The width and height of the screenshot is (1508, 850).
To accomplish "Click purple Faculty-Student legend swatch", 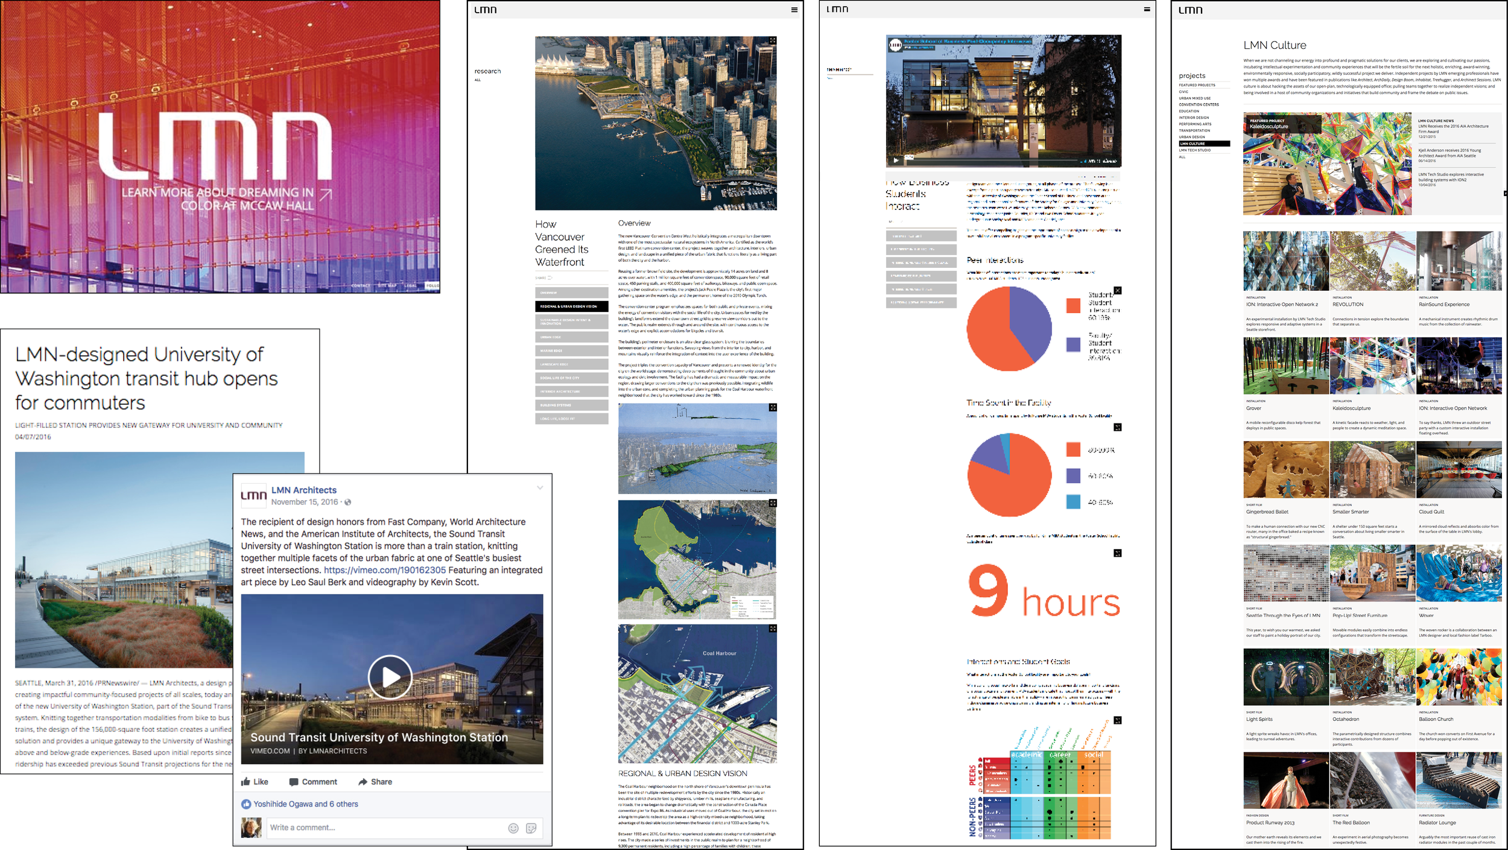I will click(1073, 344).
